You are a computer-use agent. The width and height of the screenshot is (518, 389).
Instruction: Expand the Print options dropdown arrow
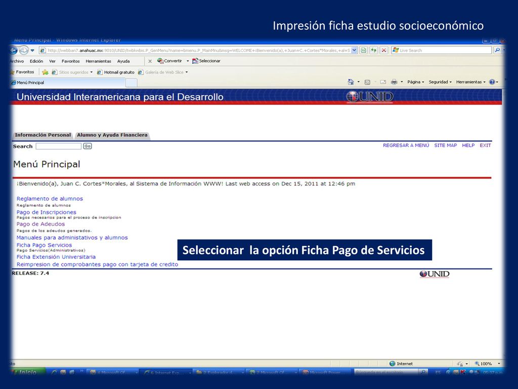(x=402, y=82)
